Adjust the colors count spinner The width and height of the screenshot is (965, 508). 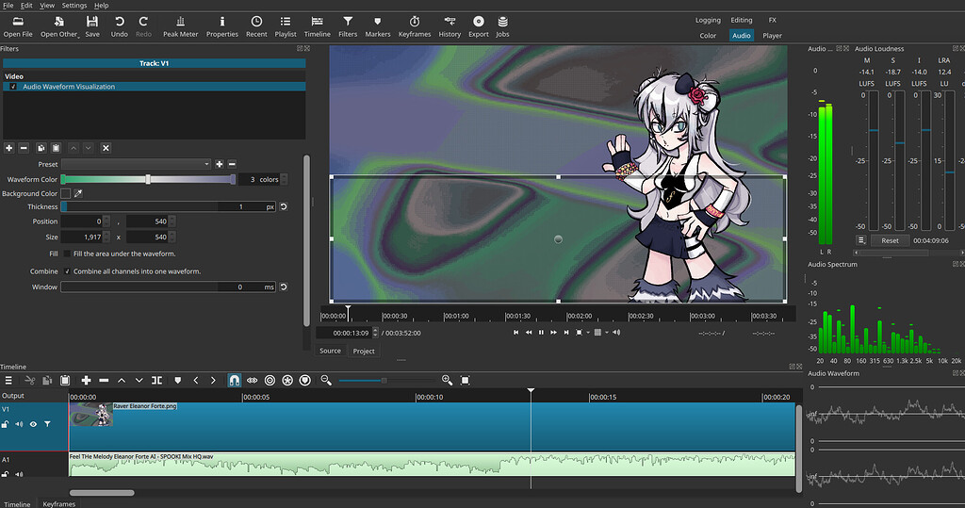(x=284, y=179)
